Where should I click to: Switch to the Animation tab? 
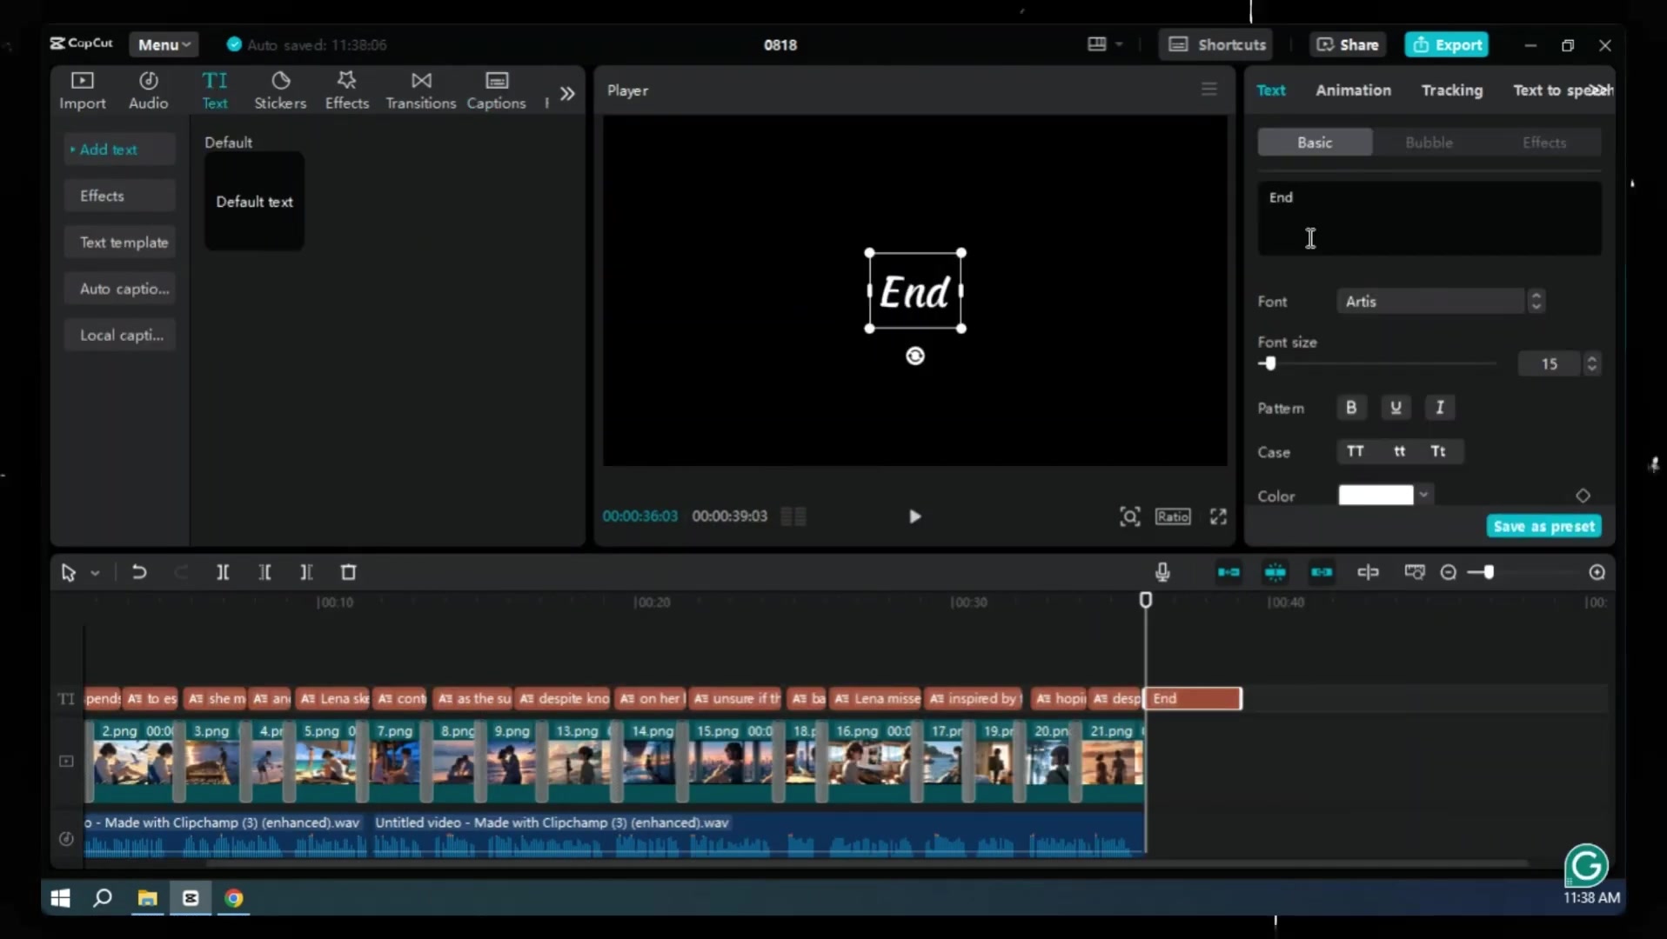point(1353,90)
